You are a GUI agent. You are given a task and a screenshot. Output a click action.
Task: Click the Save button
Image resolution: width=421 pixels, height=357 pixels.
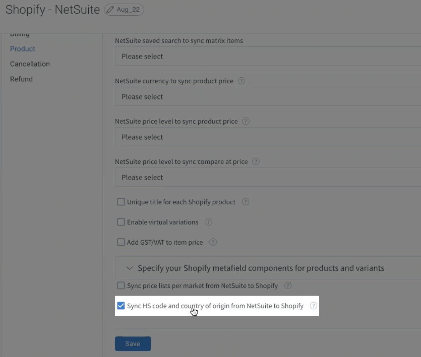[133, 344]
